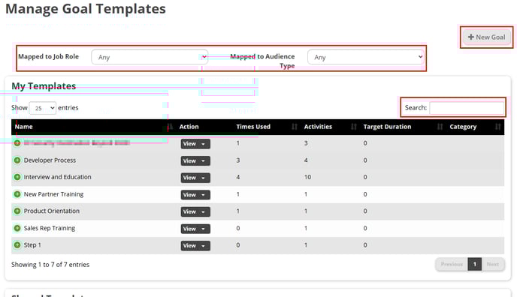Open the Mapped to Audience Type dropdown
This screenshot has width=517, height=297.
tap(366, 57)
